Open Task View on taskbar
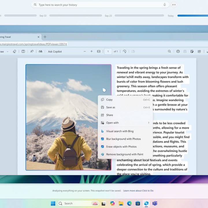208x208 pixels. click(104, 203)
